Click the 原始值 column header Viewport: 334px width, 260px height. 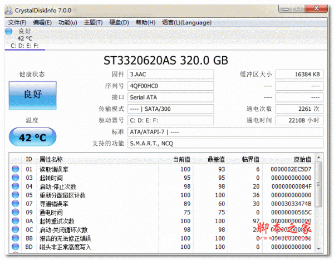(302, 159)
